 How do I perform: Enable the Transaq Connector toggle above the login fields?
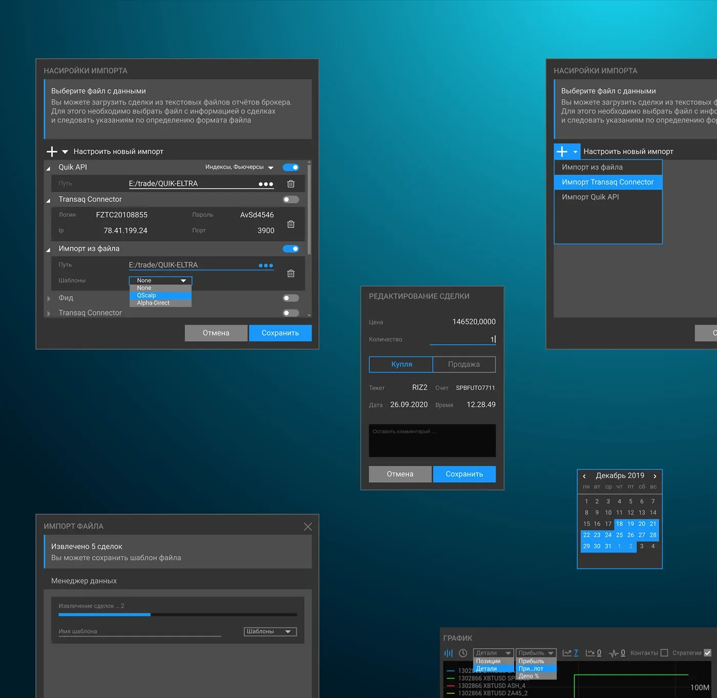(x=291, y=200)
